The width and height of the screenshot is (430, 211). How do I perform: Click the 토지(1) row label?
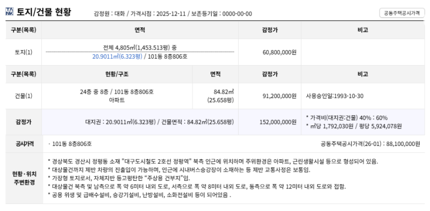(23, 52)
